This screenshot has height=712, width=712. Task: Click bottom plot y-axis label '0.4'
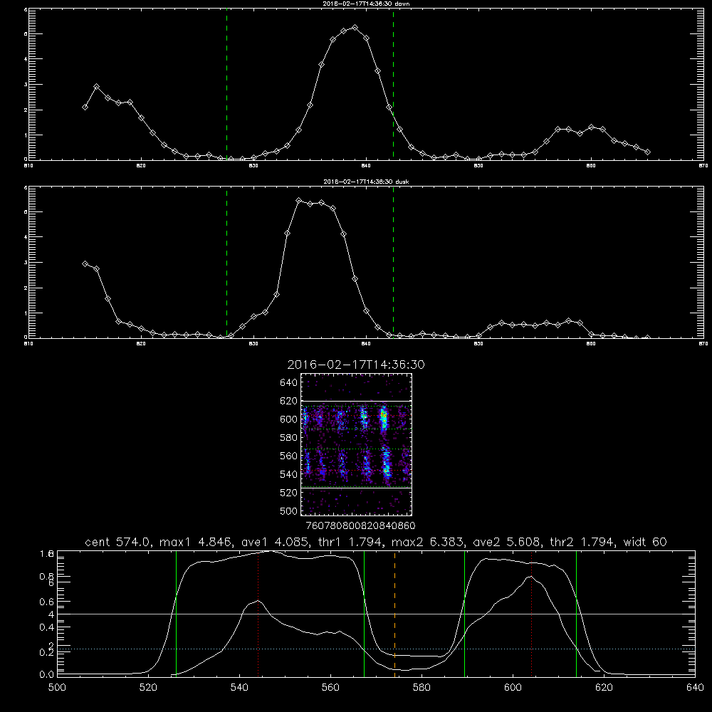47,627
